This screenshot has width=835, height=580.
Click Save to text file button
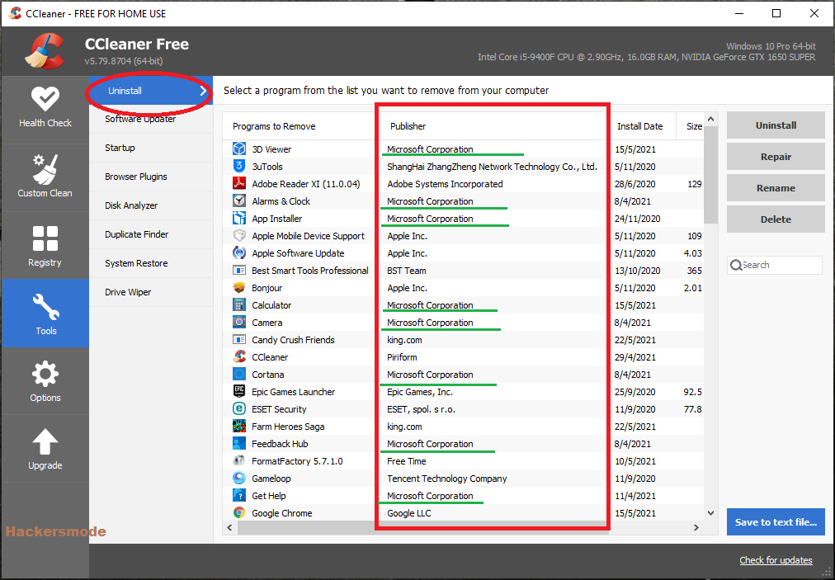[776, 522]
